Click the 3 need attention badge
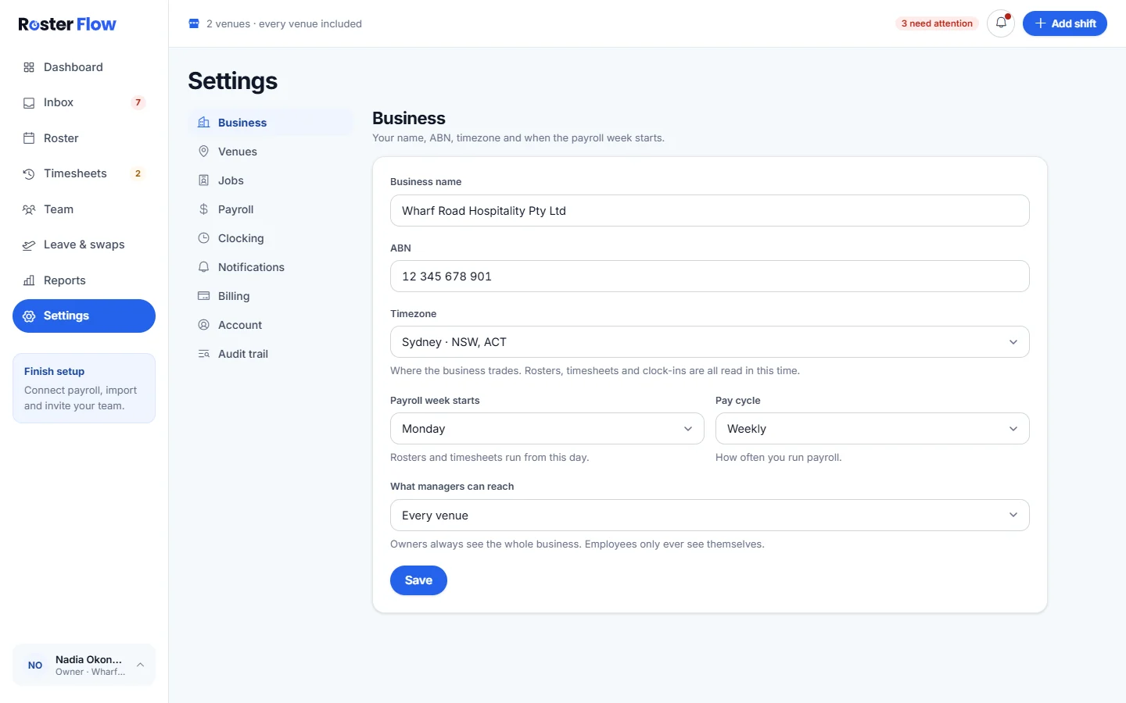The height and width of the screenshot is (703, 1126). pyautogui.click(x=937, y=23)
